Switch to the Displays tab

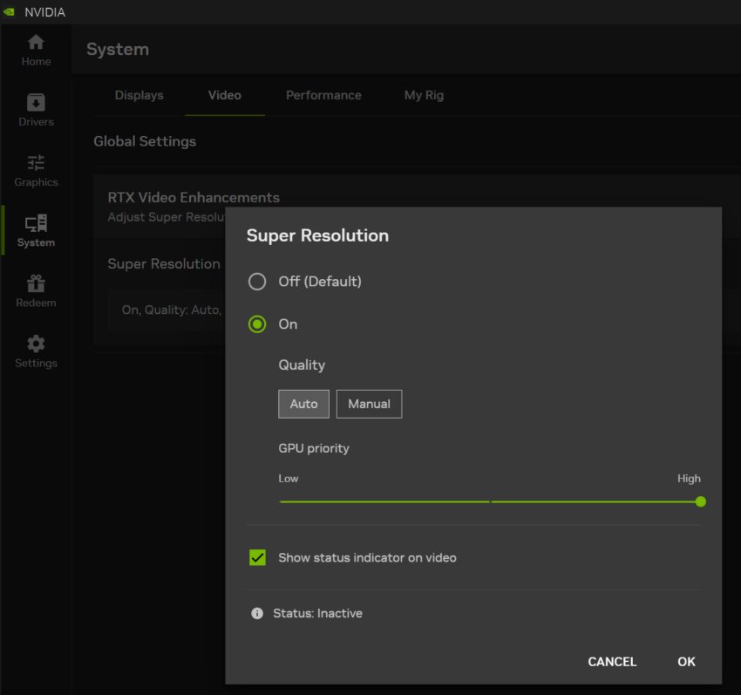pos(139,95)
